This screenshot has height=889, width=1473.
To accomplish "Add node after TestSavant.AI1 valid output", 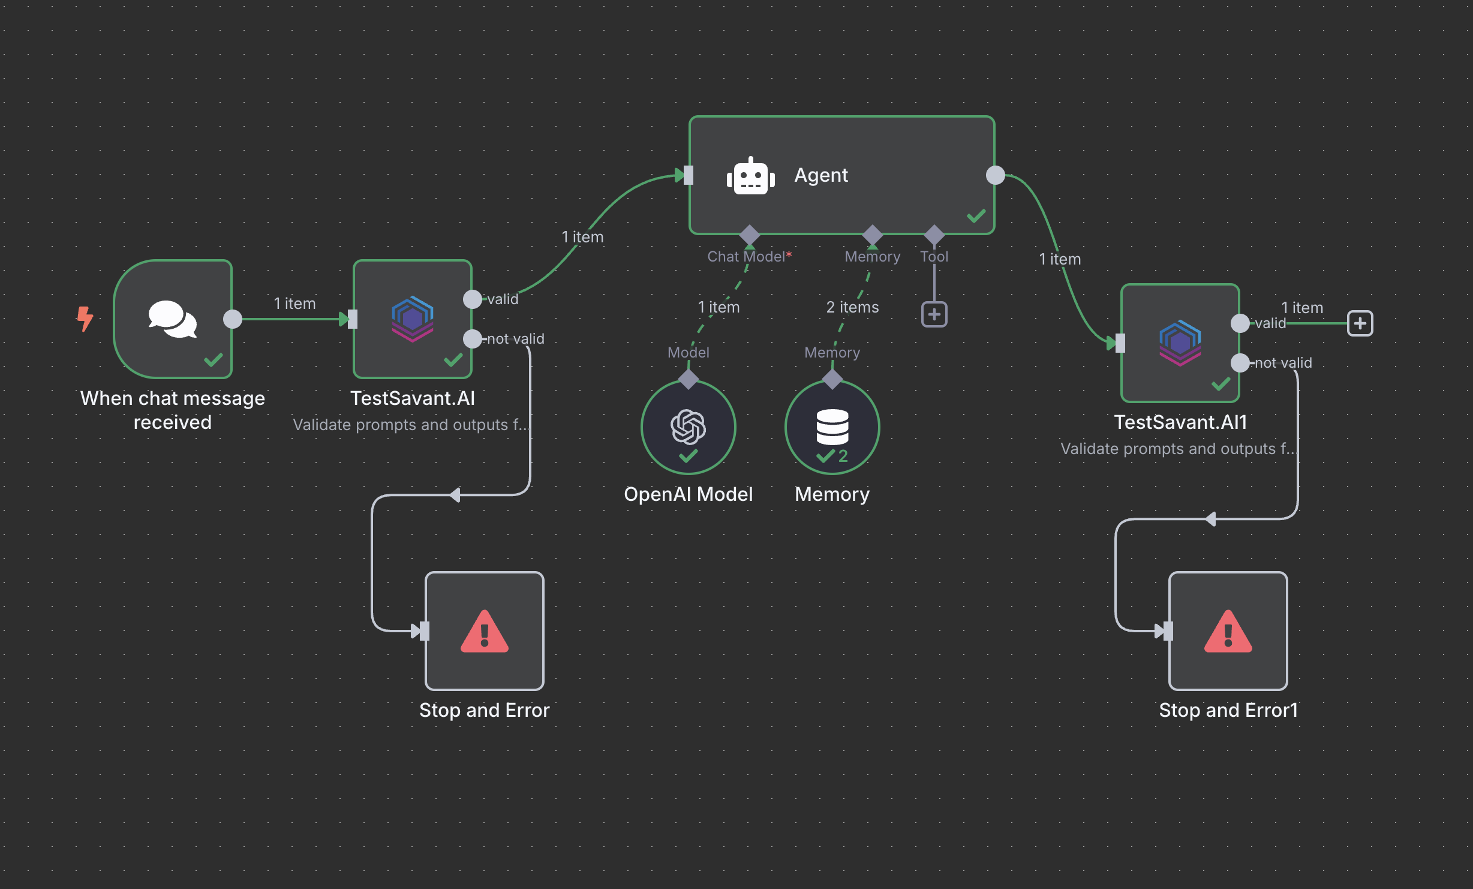I will click(1360, 323).
